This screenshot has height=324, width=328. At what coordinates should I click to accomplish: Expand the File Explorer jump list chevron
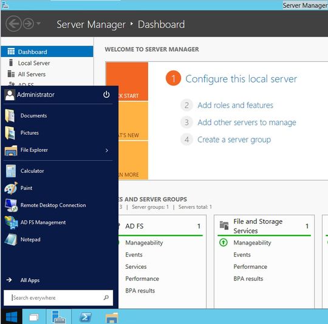(107, 150)
